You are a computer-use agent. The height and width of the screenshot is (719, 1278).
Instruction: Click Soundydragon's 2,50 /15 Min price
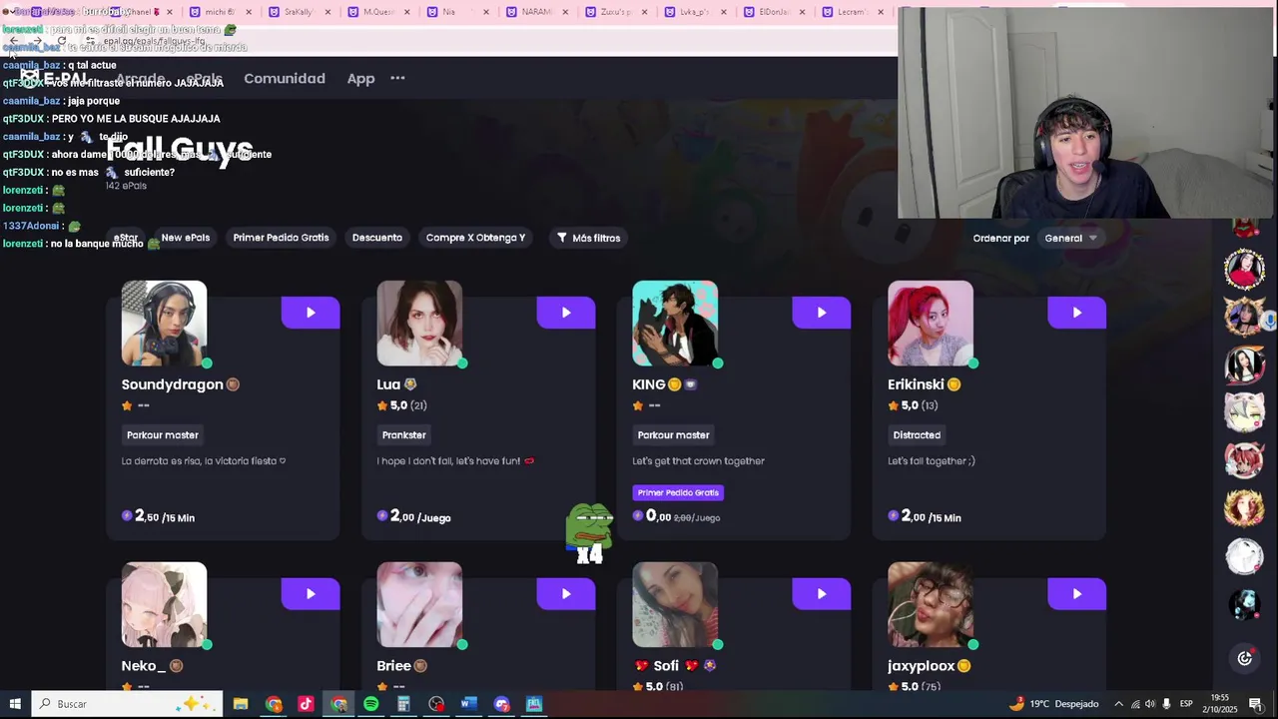tap(158, 516)
